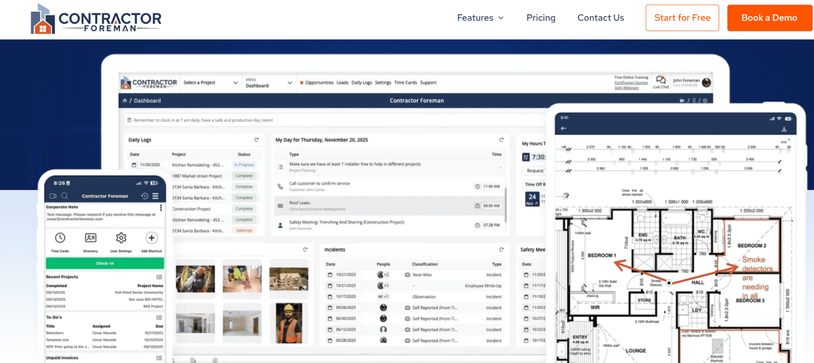Open the MENU Dashboard dropdown

click(x=268, y=83)
